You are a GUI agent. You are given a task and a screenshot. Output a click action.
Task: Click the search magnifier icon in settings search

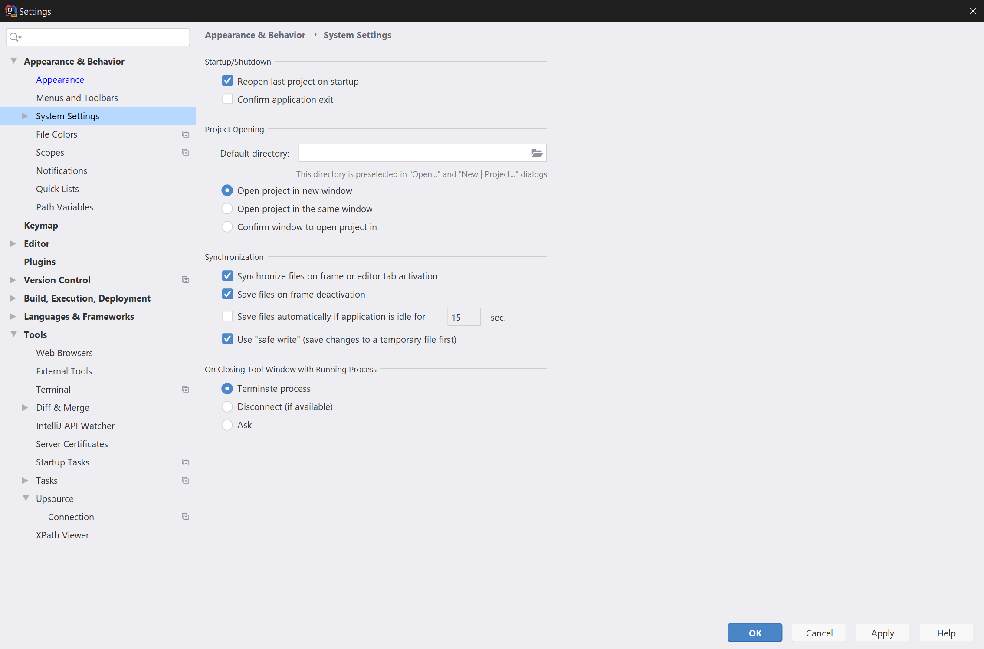(x=15, y=38)
